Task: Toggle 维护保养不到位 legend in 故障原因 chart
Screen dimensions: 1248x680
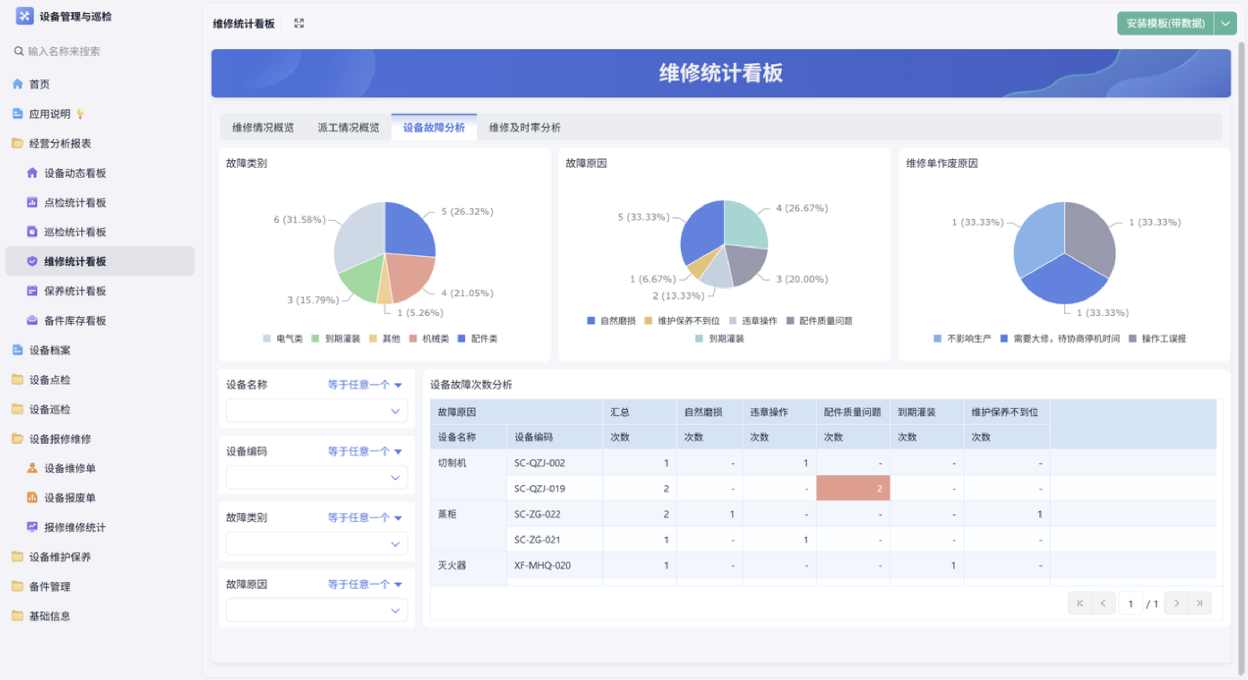Action: [x=682, y=321]
